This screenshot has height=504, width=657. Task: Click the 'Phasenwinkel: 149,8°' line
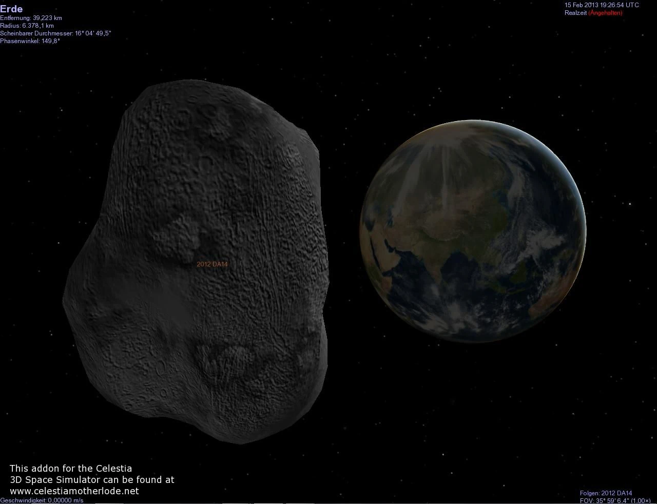click(30, 41)
